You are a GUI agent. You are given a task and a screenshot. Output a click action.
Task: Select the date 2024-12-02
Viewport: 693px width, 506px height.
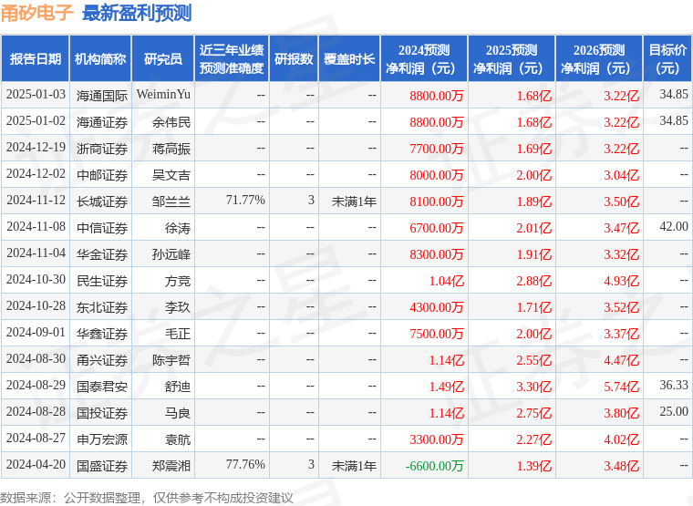pos(36,174)
